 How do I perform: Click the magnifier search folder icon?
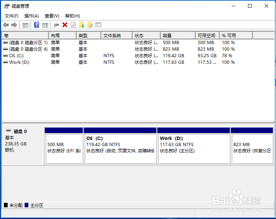tap(90, 25)
